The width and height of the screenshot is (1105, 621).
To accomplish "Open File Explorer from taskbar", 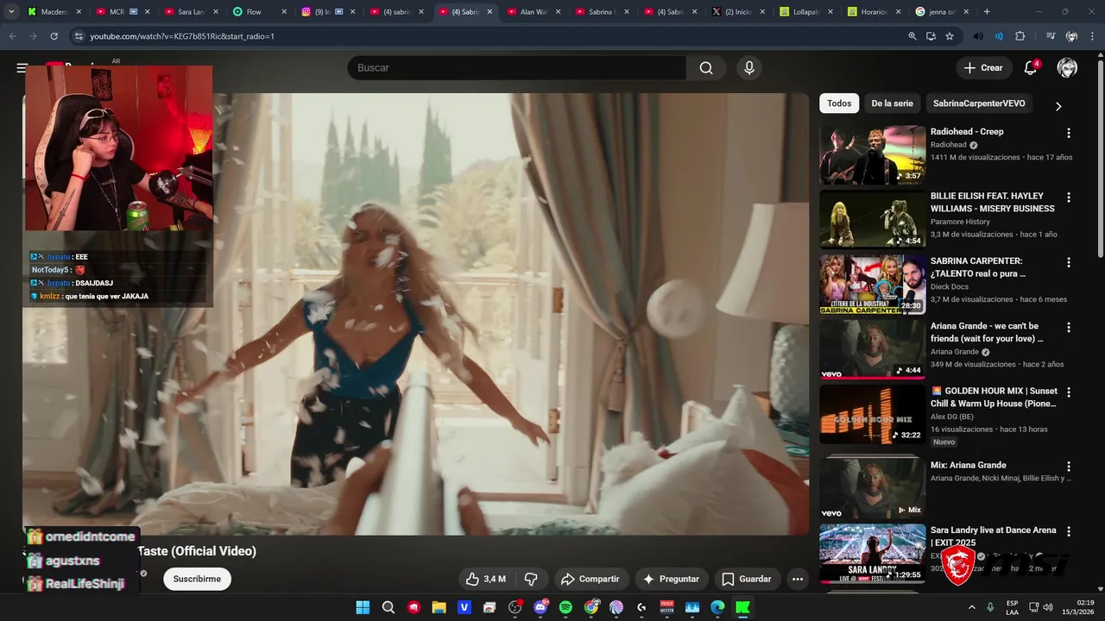I will pyautogui.click(x=439, y=607).
